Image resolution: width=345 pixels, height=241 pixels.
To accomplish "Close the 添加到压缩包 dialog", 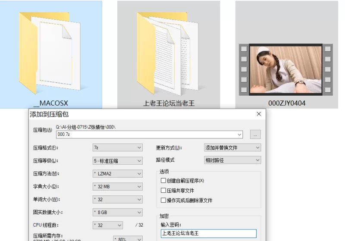I will point(259,114).
